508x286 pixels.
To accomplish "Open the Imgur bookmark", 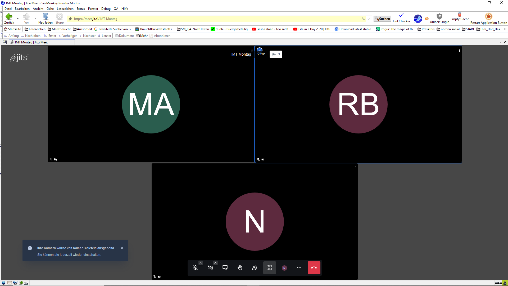I will (x=396, y=29).
